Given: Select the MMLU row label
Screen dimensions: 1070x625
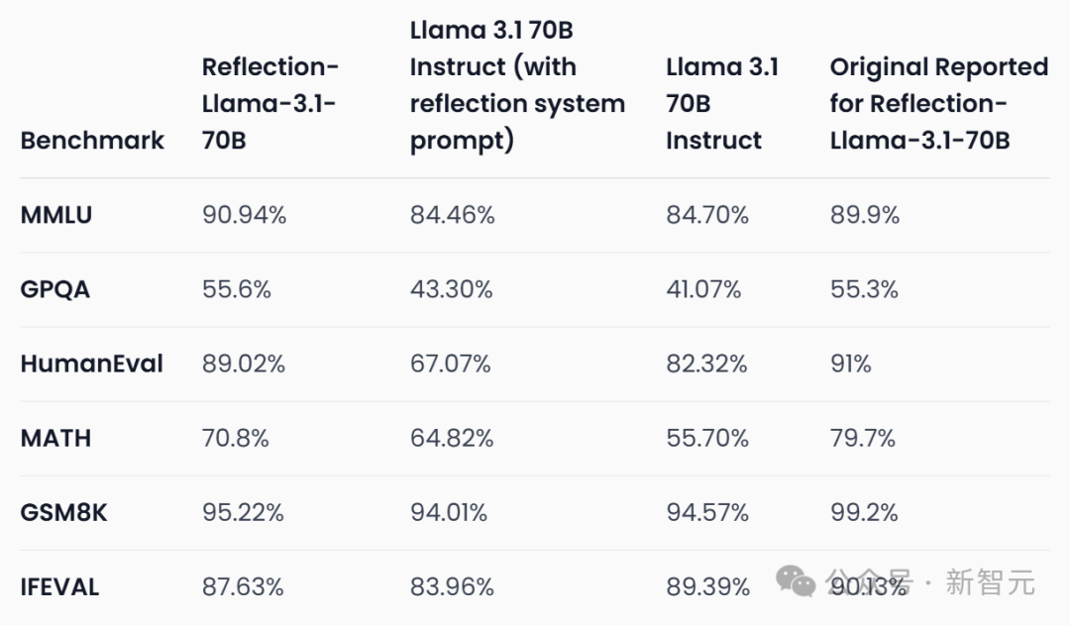Looking at the screenshot, I should pos(55,215).
